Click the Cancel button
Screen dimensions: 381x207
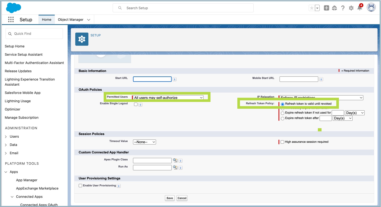182,198
